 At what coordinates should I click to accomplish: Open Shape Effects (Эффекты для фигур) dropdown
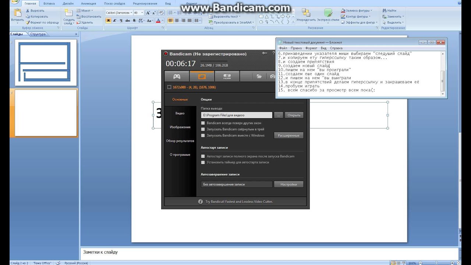[x=359, y=22]
